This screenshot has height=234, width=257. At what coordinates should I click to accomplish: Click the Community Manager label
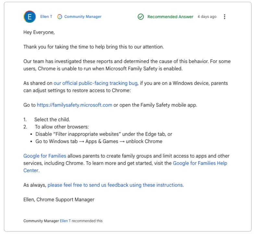pos(83,17)
